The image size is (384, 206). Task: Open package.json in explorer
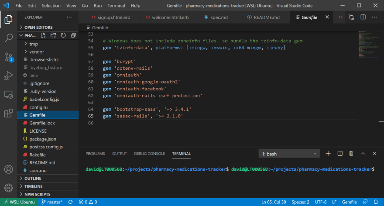48,139
